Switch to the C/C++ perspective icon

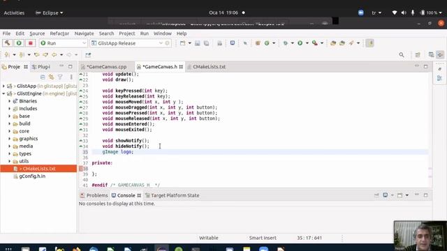(440, 54)
